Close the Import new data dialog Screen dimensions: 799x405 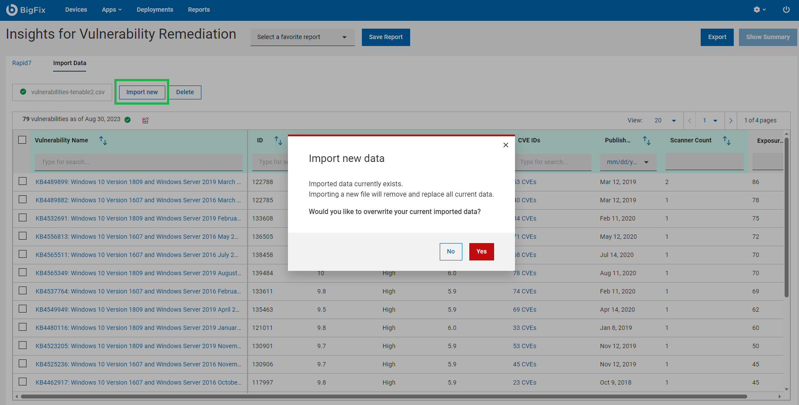[x=505, y=145]
